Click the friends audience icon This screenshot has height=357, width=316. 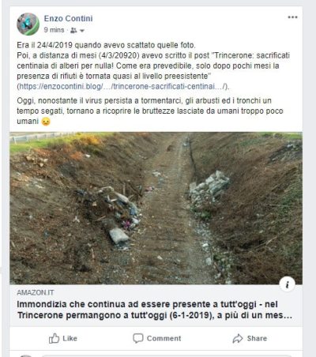pos(73,31)
